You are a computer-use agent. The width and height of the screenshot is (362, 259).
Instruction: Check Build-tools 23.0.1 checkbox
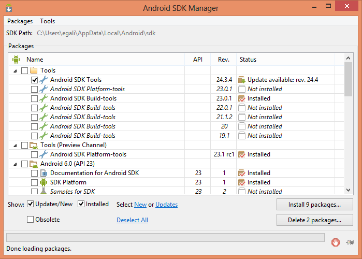(x=34, y=98)
